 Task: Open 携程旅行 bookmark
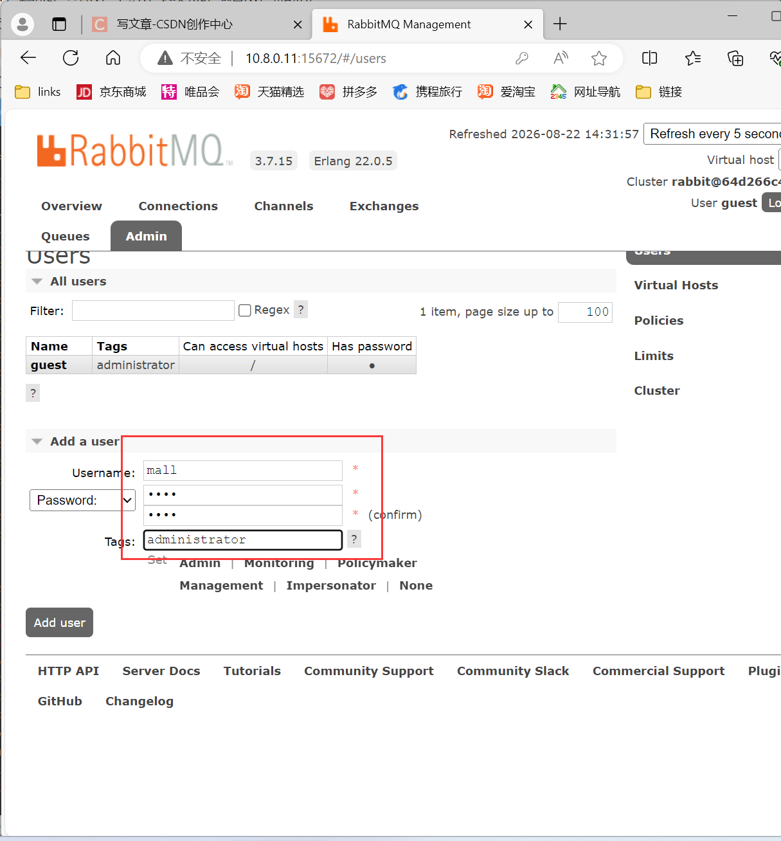427,92
